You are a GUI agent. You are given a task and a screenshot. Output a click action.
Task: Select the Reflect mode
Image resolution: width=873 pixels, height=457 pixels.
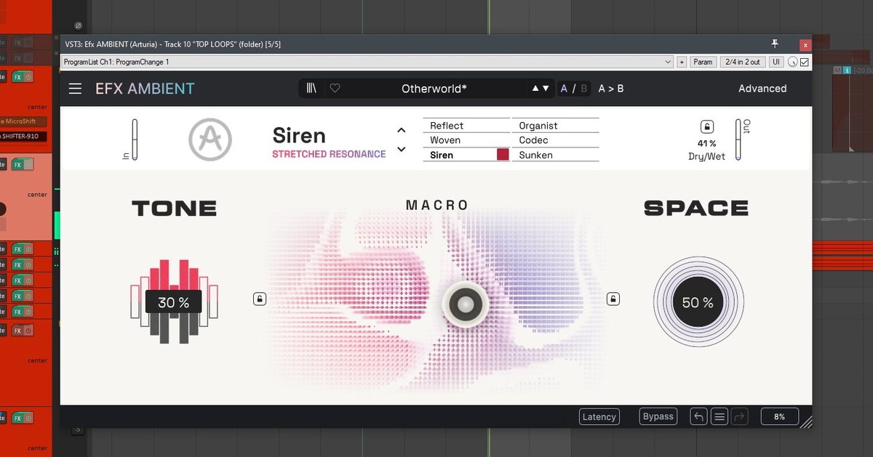point(466,126)
